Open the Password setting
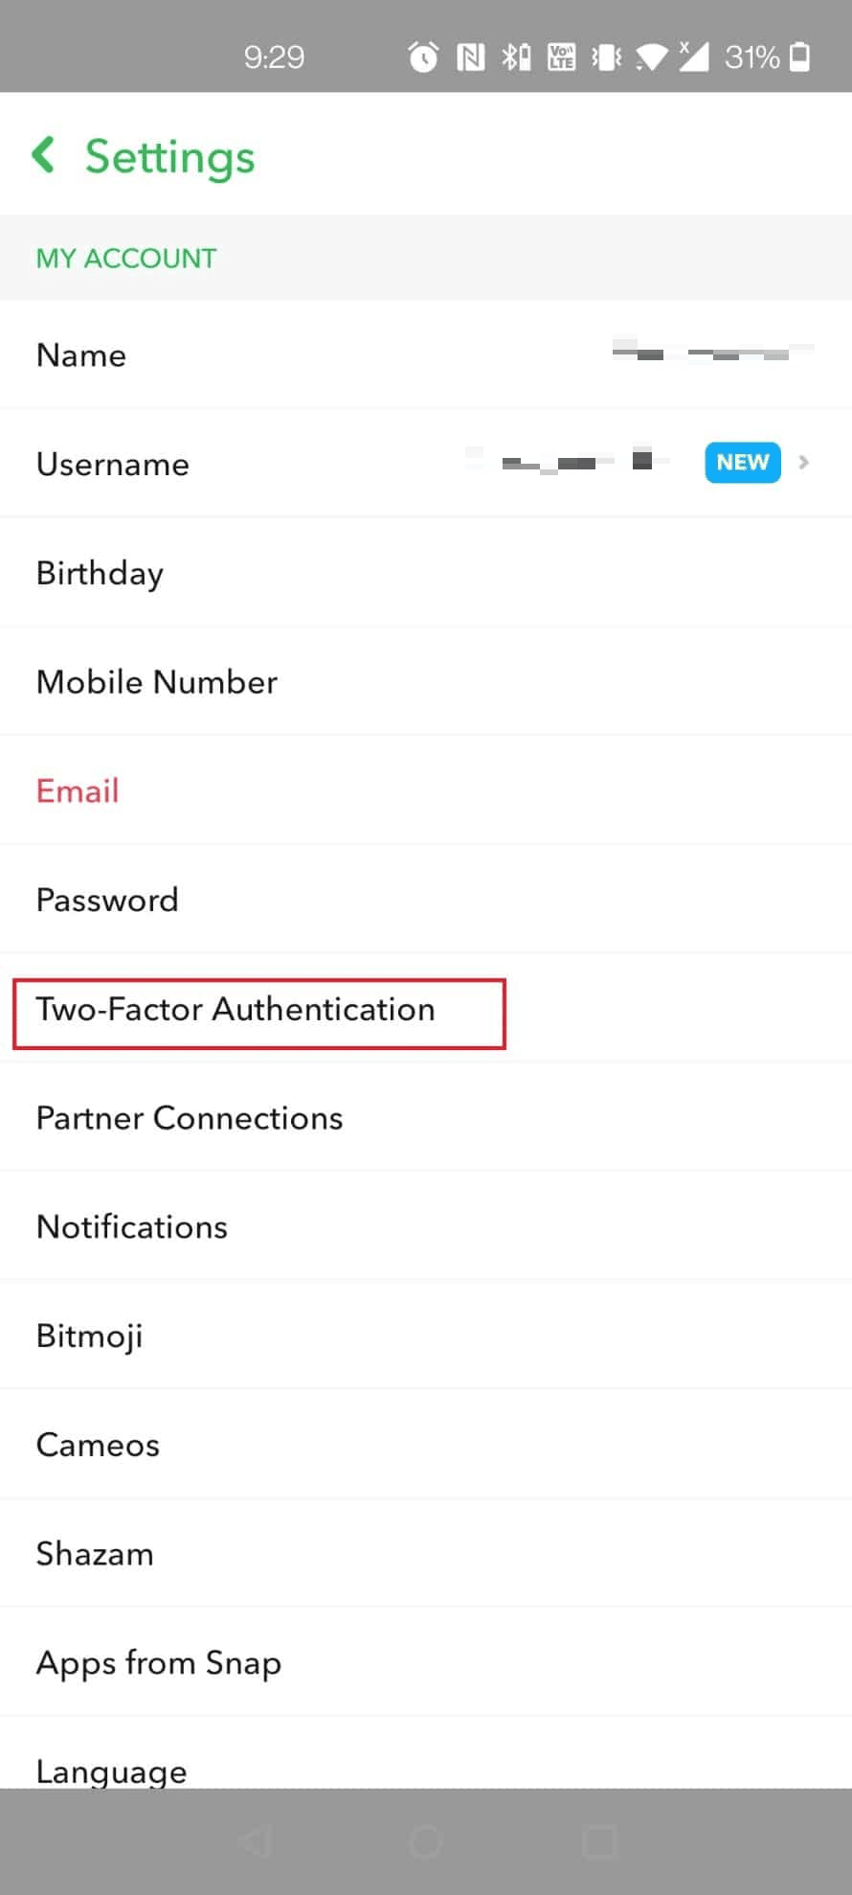This screenshot has width=852, height=1895. [426, 900]
